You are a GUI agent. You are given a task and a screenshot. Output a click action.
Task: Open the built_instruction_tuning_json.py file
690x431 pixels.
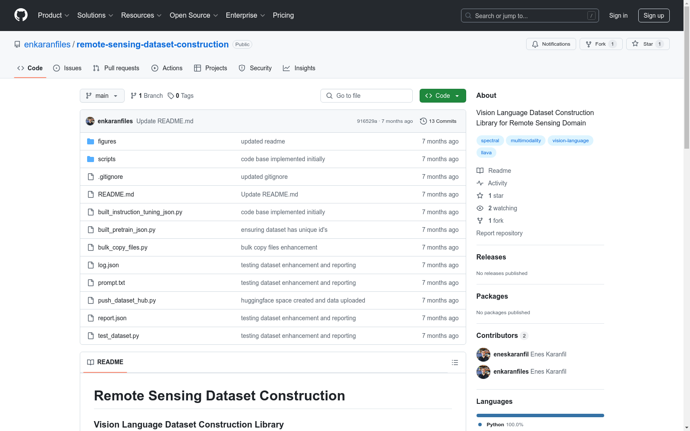[x=140, y=212]
